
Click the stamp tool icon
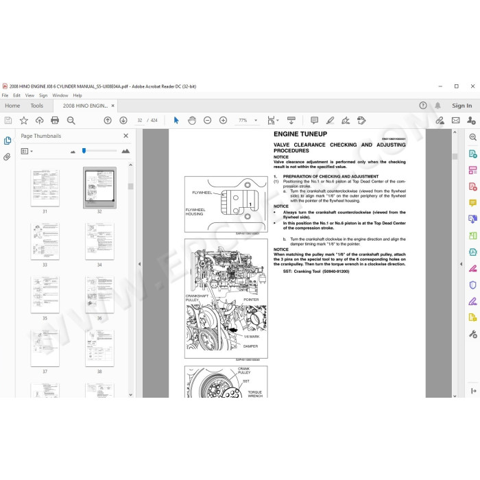tap(361, 120)
